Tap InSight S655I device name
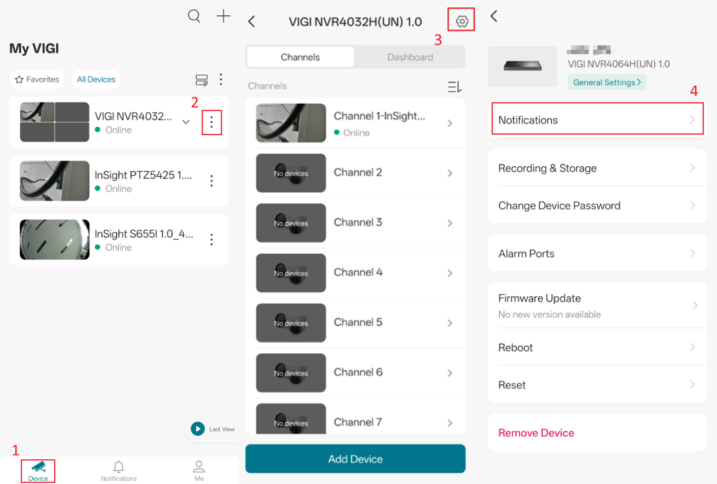Screen dimensions: 717x484 (x=144, y=234)
